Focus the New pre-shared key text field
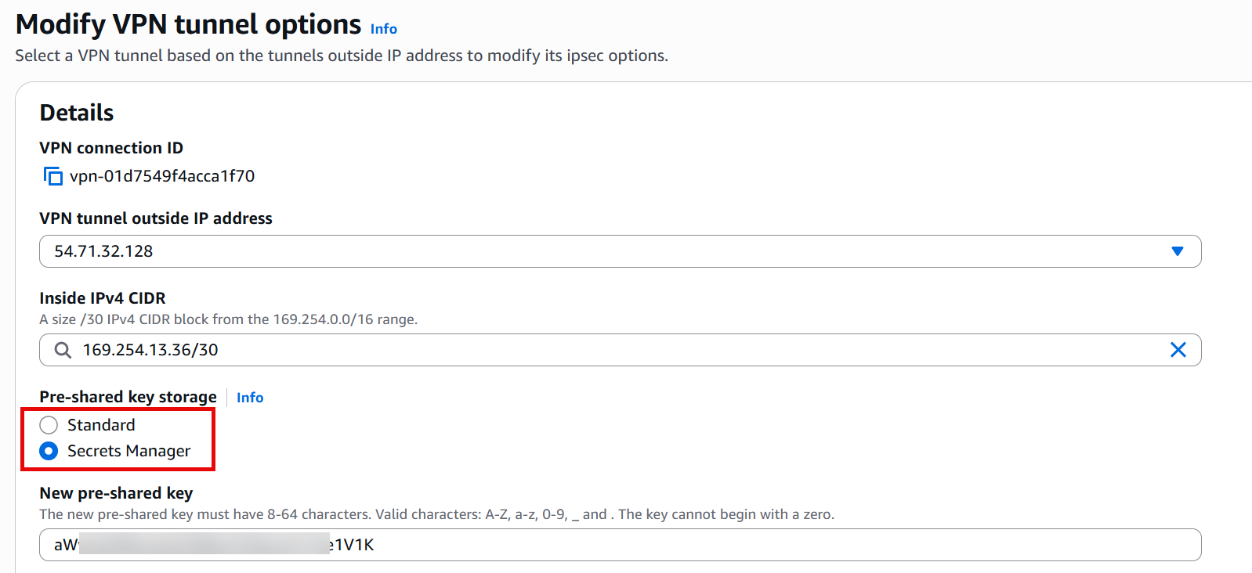Screen dimensions: 1252x573 click(705, 545)
